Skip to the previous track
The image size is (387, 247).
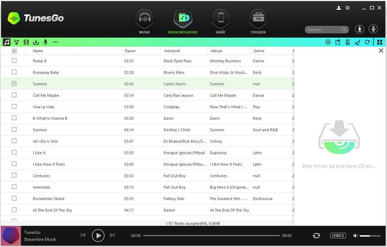coord(83,235)
